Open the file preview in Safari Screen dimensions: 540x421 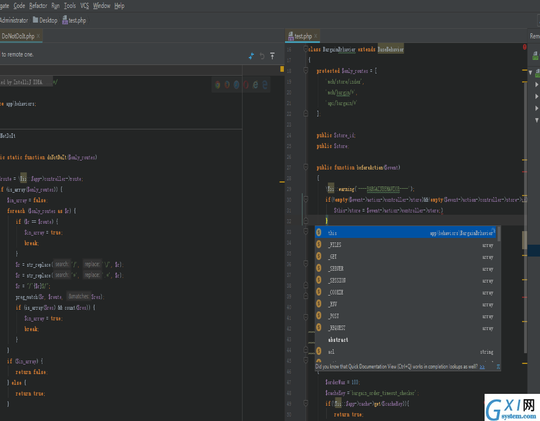(x=236, y=85)
